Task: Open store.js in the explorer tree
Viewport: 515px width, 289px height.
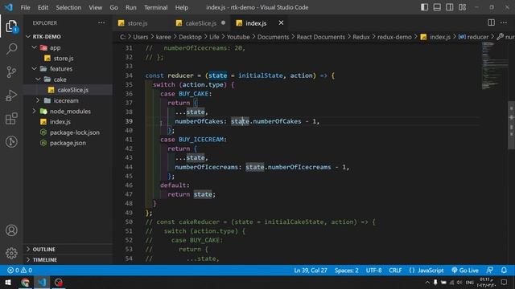Action: pos(63,59)
